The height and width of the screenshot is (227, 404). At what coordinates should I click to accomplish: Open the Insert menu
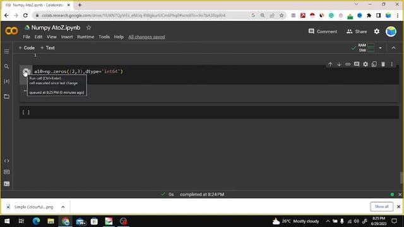[x=67, y=37]
